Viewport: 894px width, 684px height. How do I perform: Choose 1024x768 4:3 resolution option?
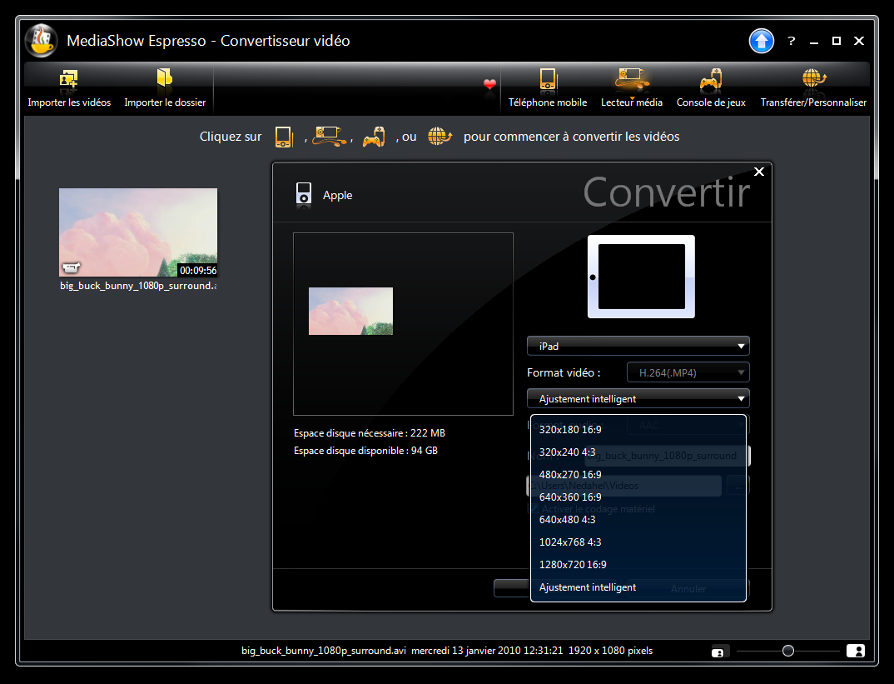click(570, 542)
